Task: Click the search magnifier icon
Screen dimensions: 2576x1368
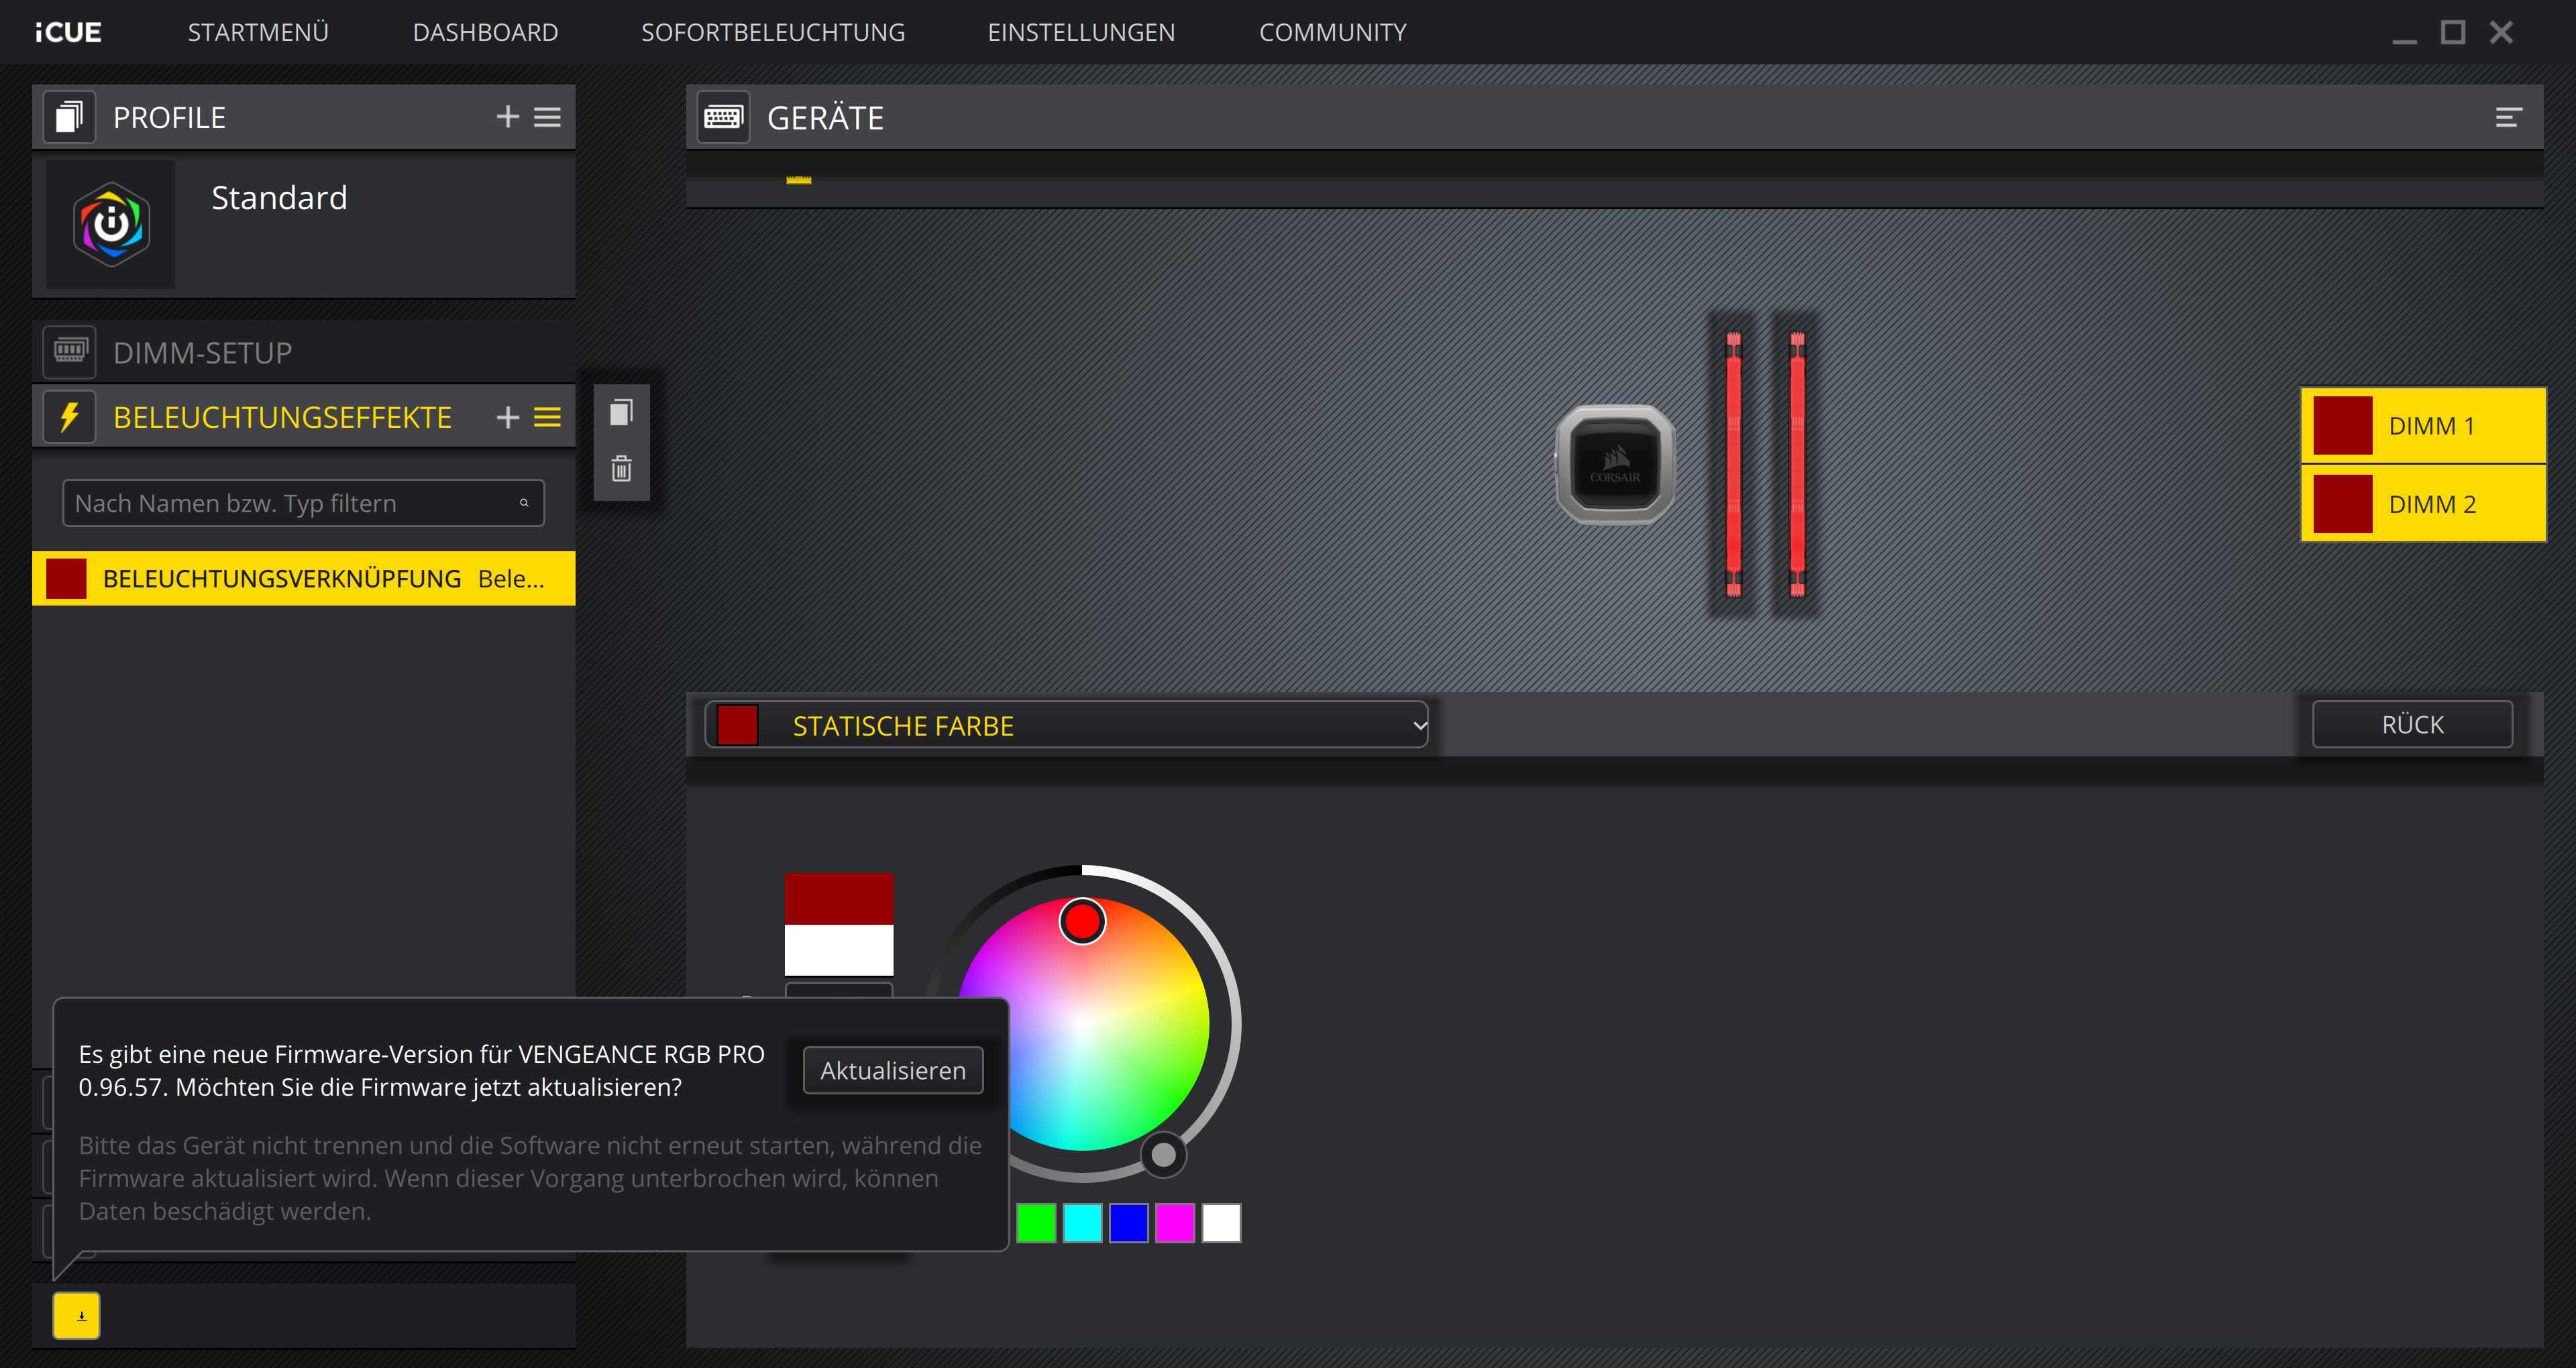Action: click(523, 503)
